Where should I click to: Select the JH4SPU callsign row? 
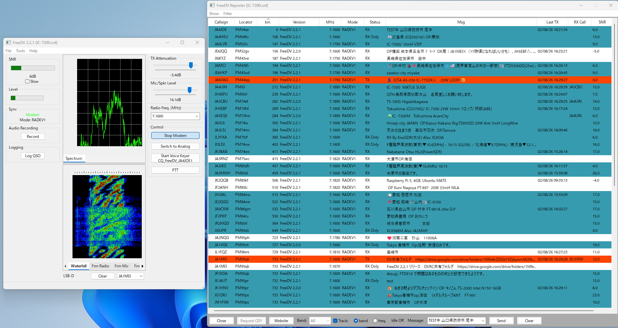tap(410, 94)
